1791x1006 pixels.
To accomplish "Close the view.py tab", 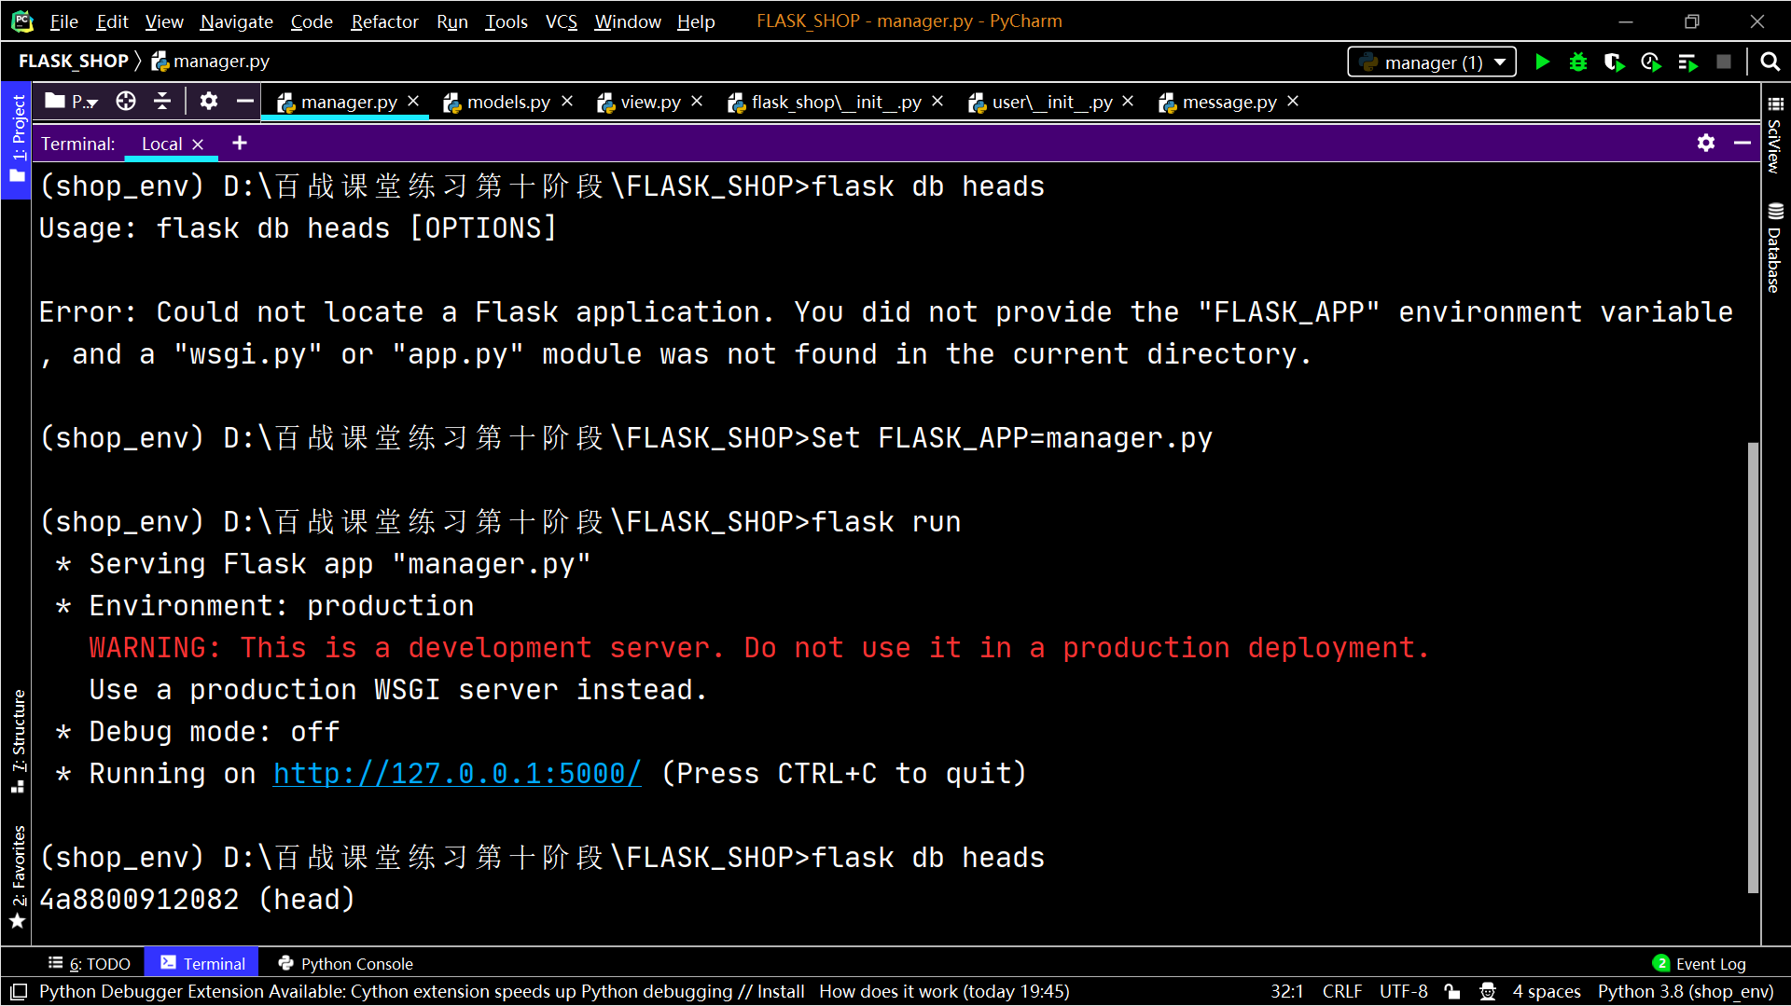I will (697, 101).
